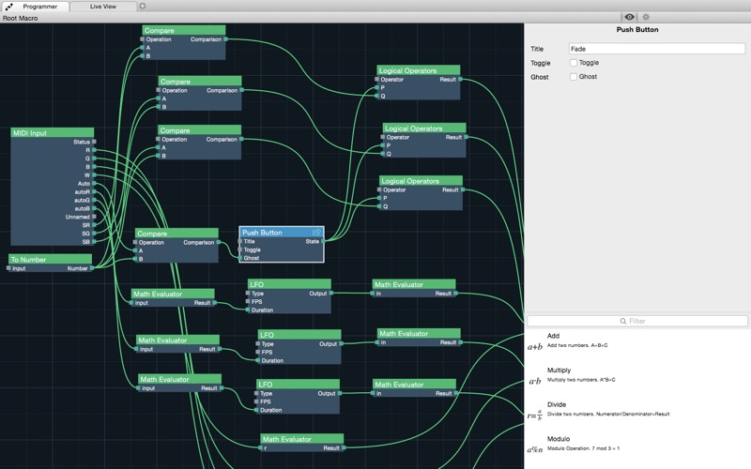Click the Multiply a·b formula icon
This screenshot has width=751, height=469.
point(535,381)
